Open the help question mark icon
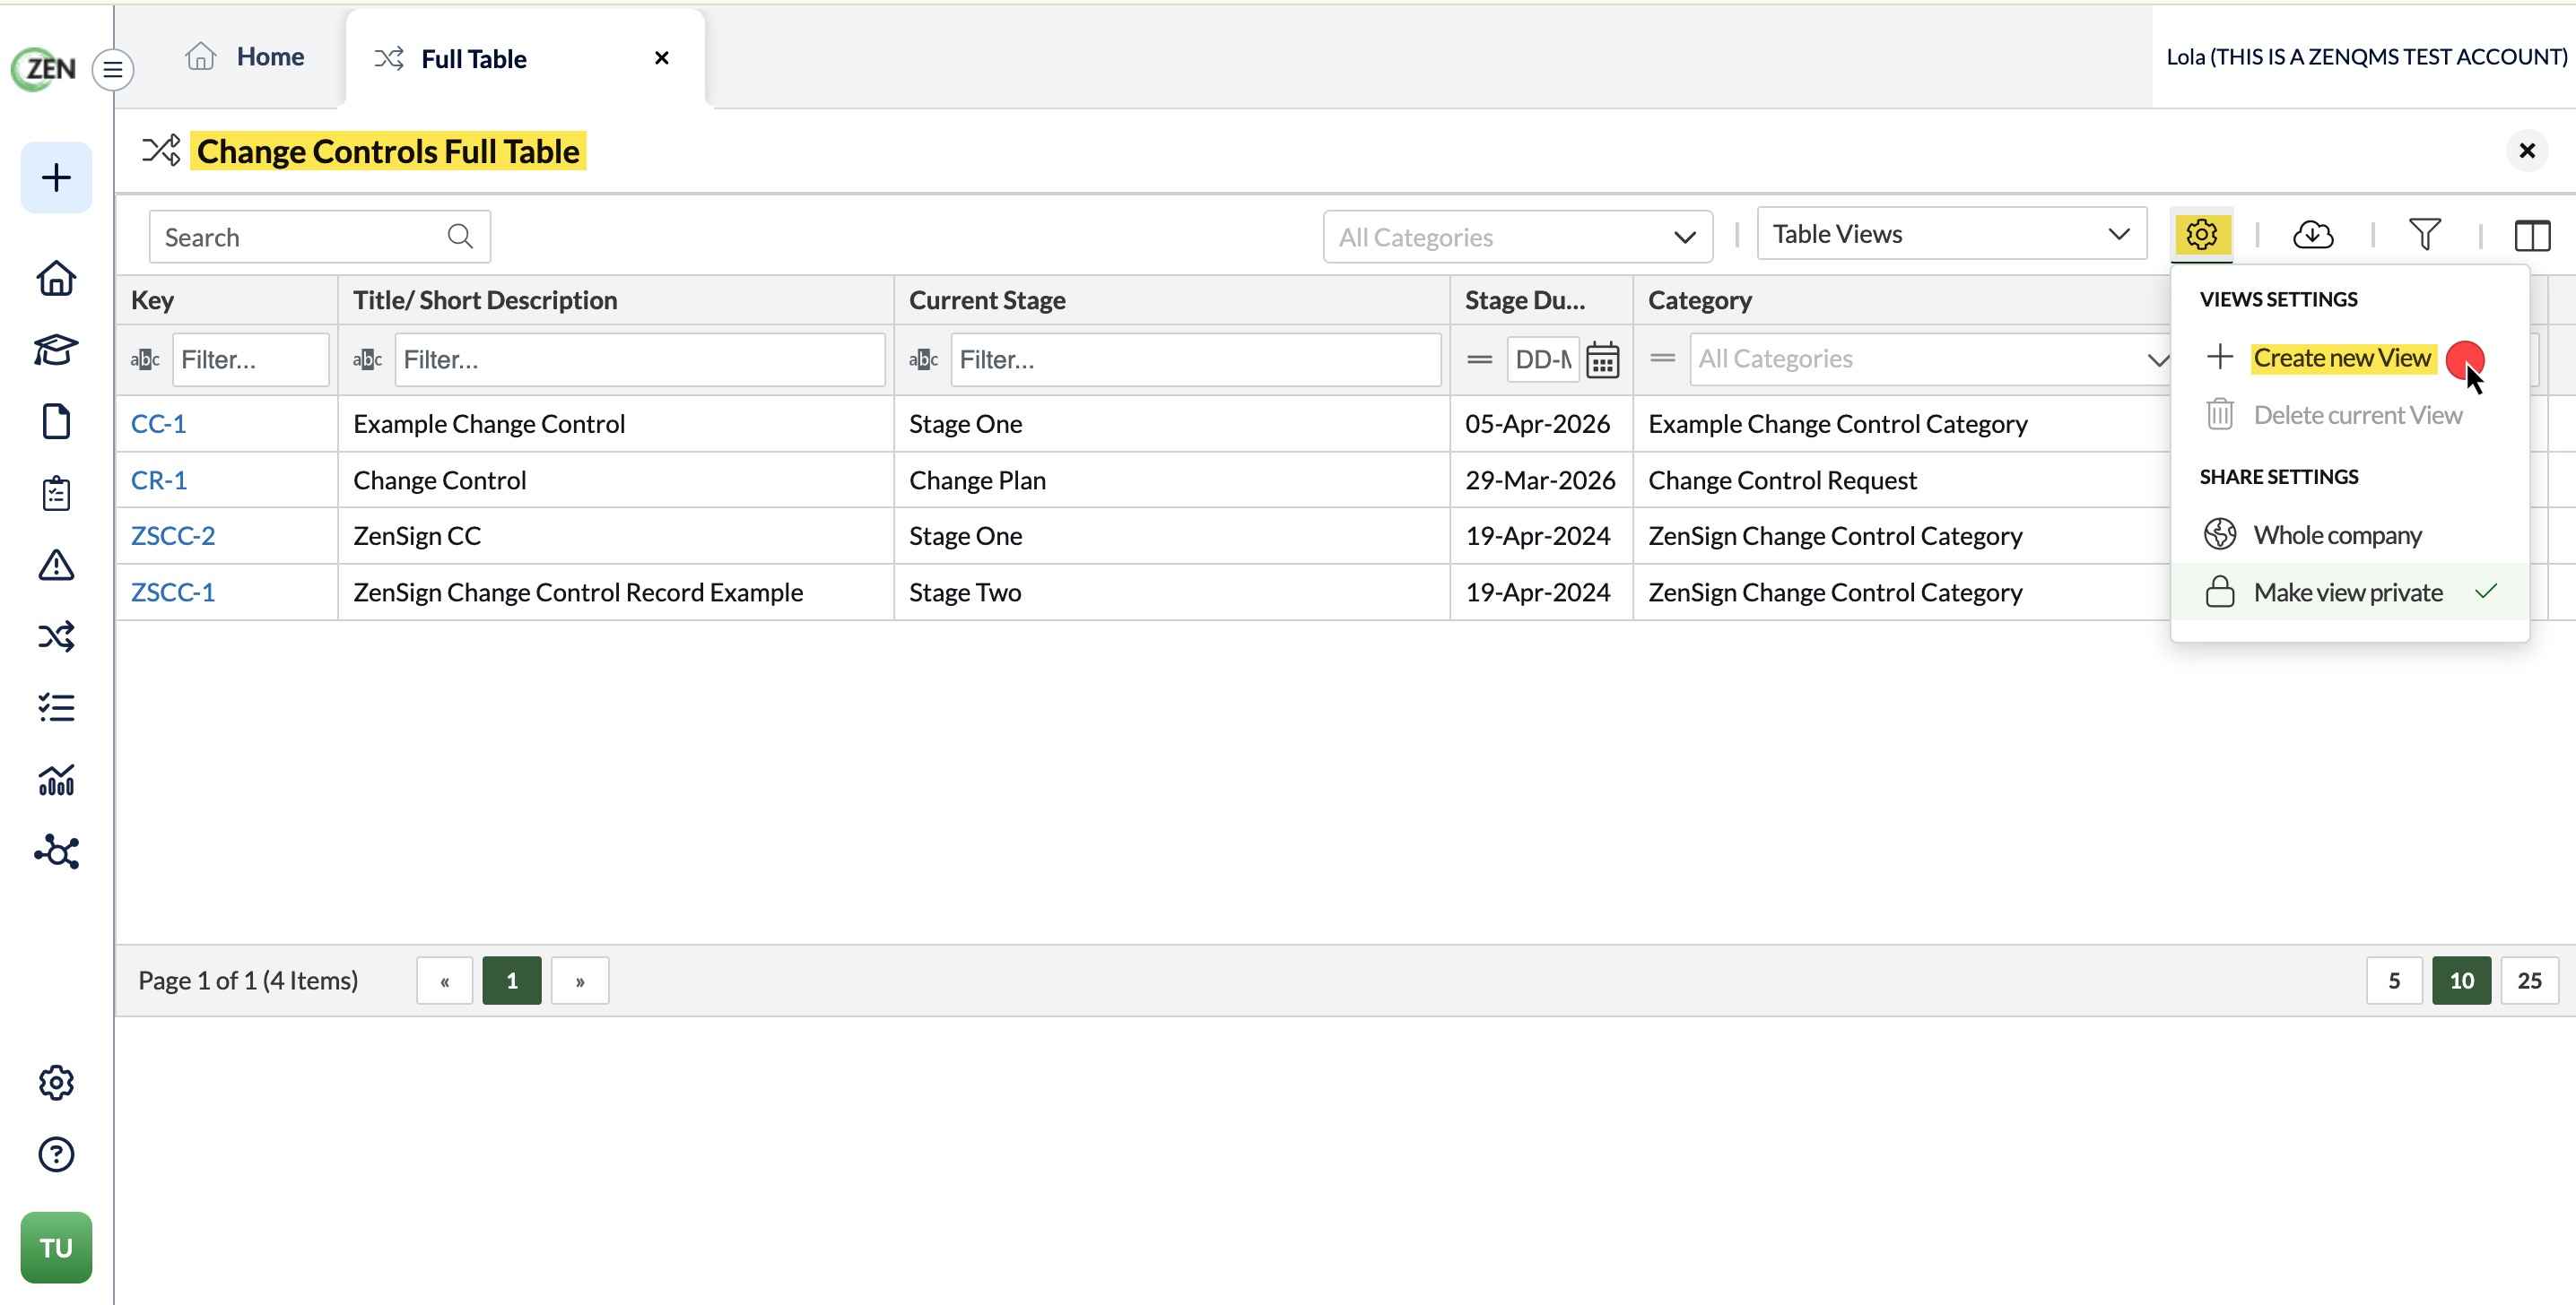Image resolution: width=2576 pixels, height=1305 pixels. click(56, 1155)
